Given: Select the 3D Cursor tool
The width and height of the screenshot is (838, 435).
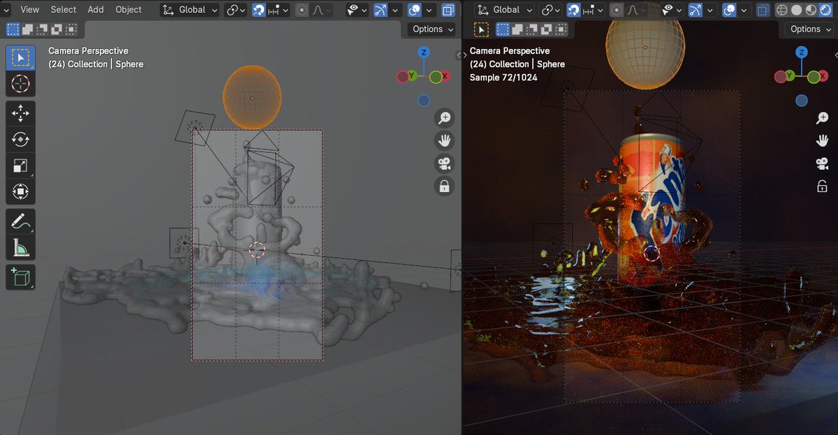Looking at the screenshot, I should (x=20, y=84).
